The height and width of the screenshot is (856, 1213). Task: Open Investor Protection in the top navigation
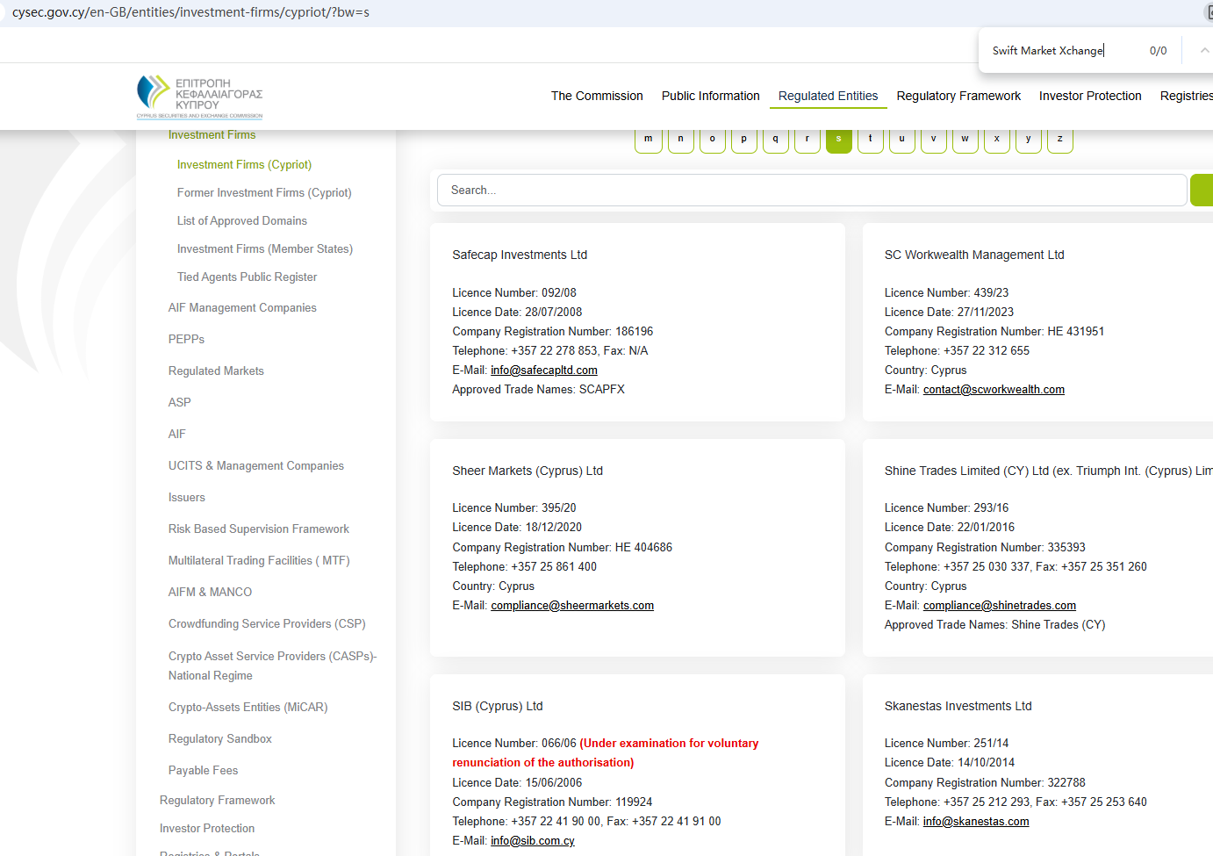point(1090,96)
